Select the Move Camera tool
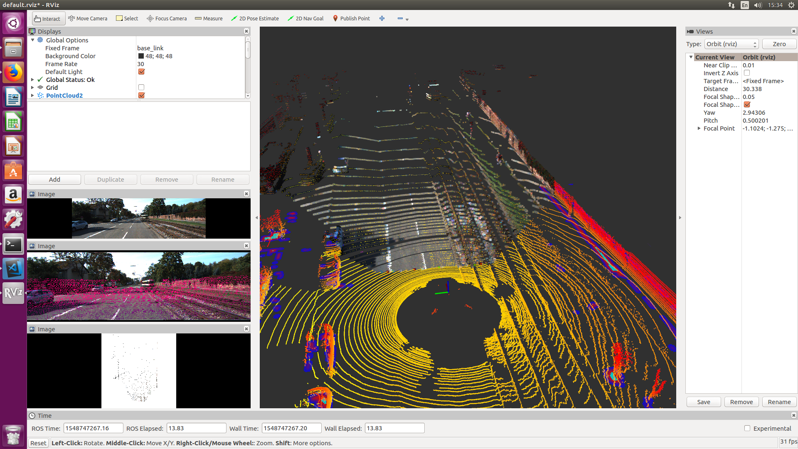Viewport: 798px width, 449px height. pos(88,18)
